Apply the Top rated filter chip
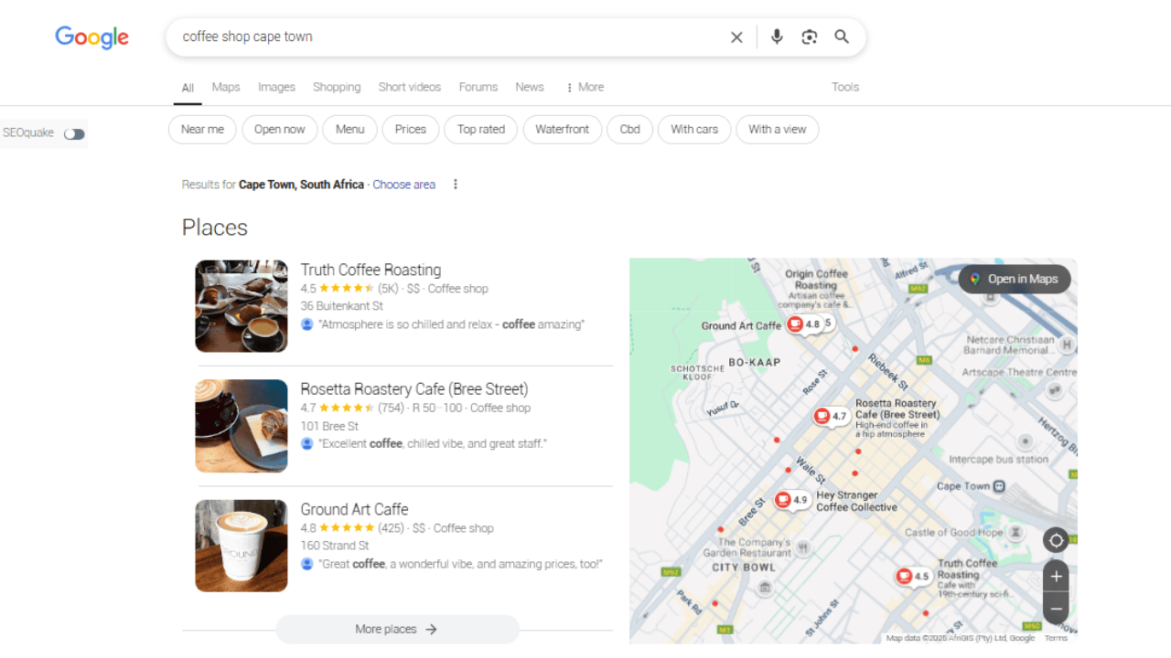 point(481,129)
